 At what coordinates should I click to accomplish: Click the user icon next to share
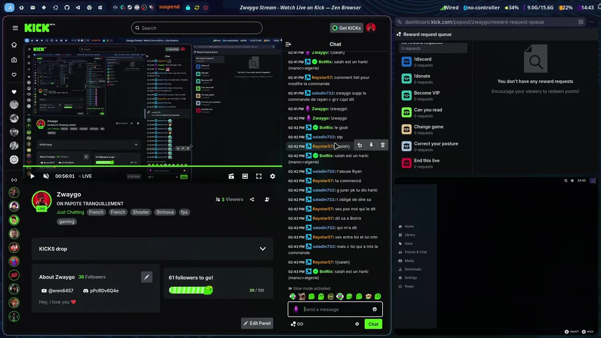267,200
